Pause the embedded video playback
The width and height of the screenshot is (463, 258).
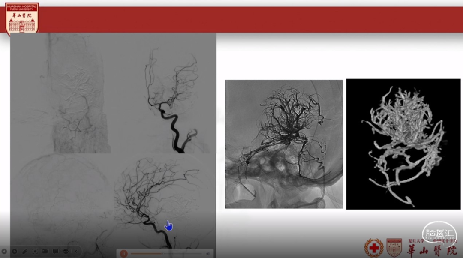(x=124, y=254)
